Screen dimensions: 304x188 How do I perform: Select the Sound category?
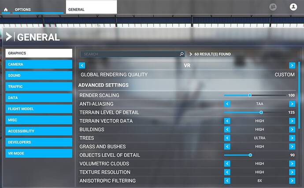tap(39, 75)
